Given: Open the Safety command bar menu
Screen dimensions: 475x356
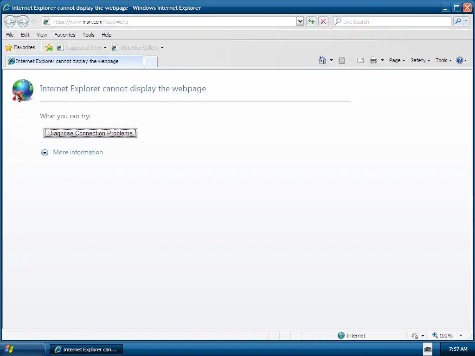Looking at the screenshot, I should (420, 60).
